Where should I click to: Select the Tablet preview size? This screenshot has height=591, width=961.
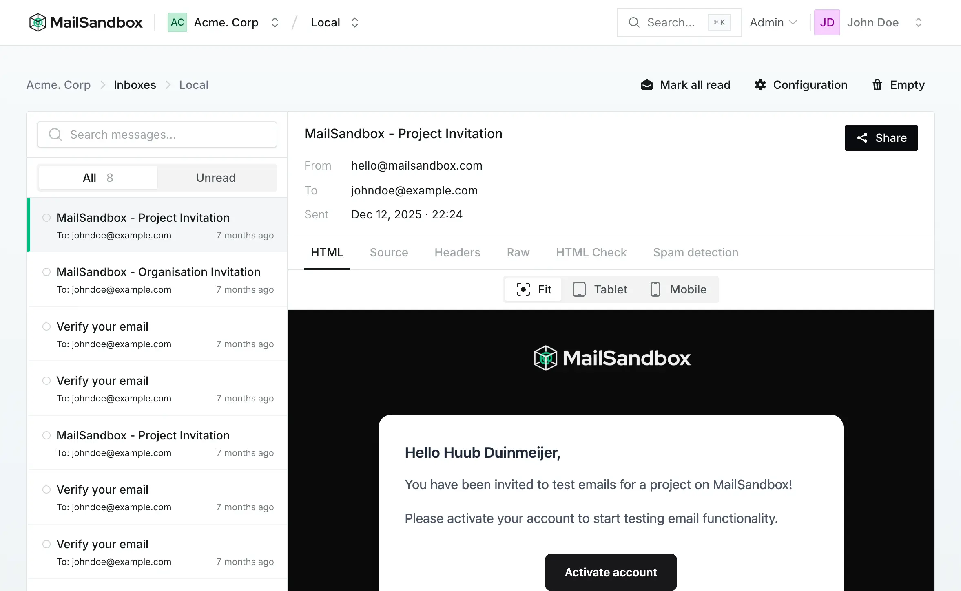[600, 289]
